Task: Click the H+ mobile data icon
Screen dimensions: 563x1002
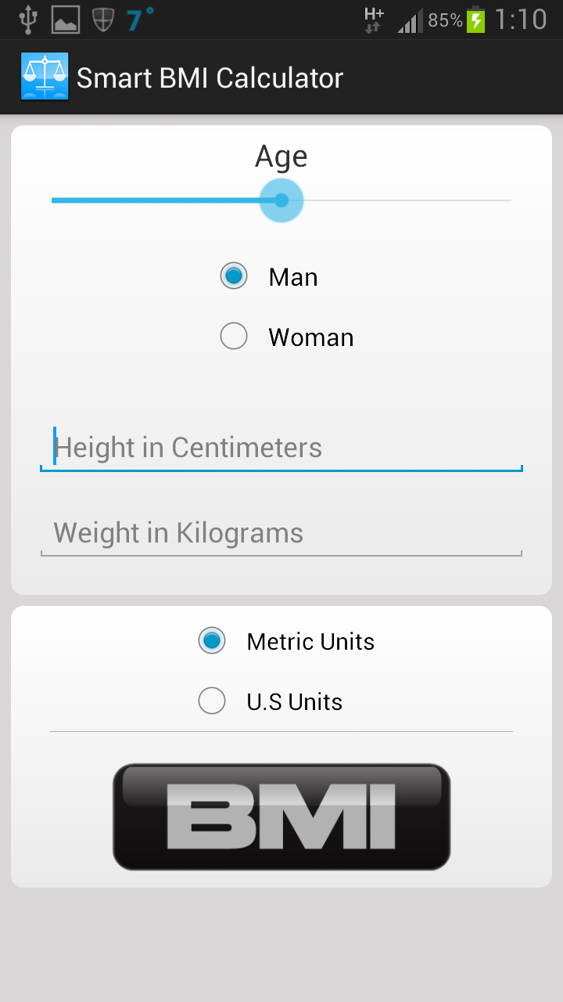Action: coord(373,19)
